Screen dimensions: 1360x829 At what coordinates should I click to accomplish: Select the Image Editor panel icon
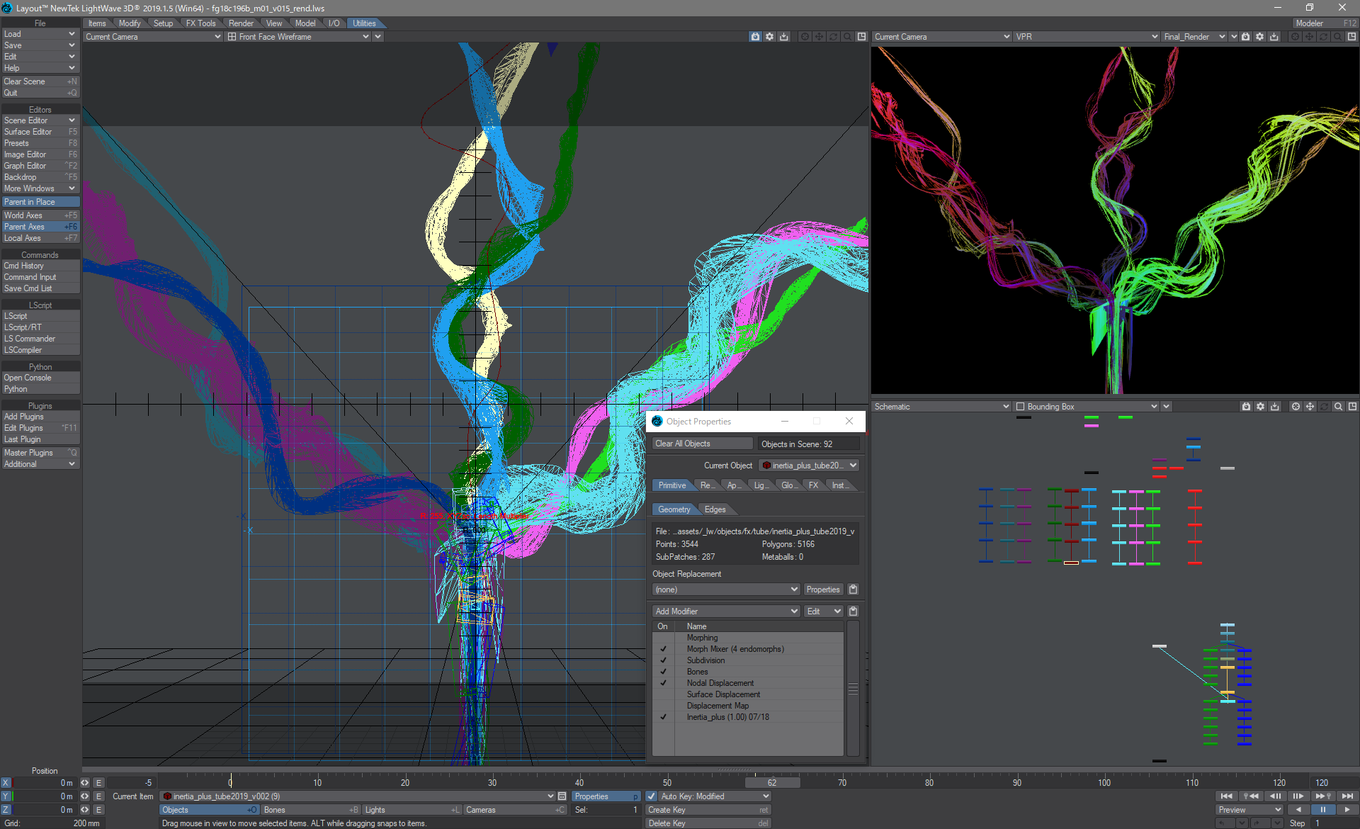39,154
